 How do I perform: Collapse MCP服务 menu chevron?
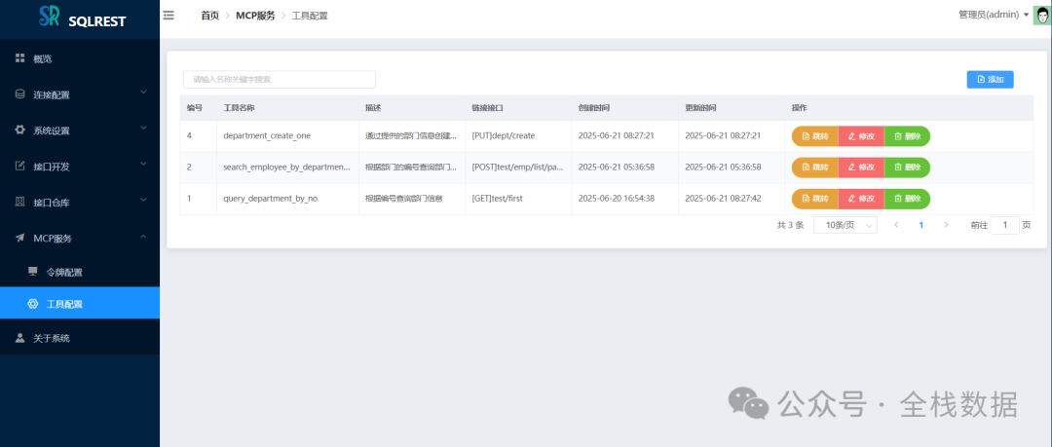pos(143,237)
